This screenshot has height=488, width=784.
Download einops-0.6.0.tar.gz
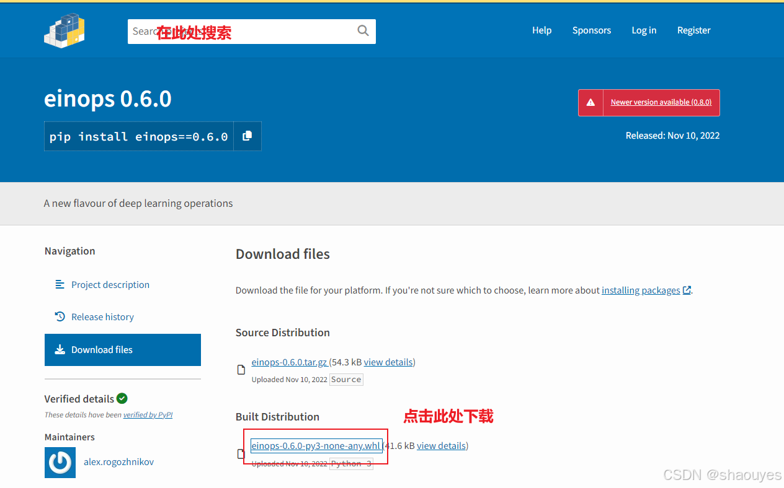click(289, 362)
